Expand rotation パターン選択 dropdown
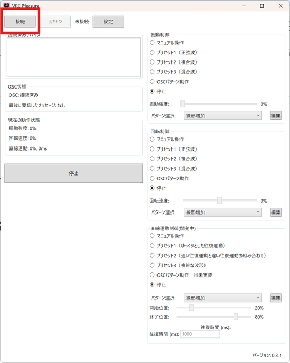The width and height of the screenshot is (290, 363). tap(223, 212)
